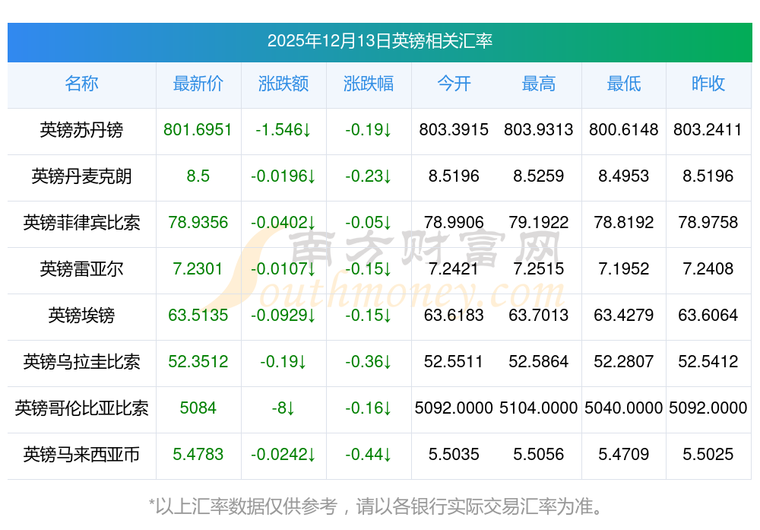The width and height of the screenshot is (760, 530).
Task: Click low value 5040.0000
Action: (624, 408)
